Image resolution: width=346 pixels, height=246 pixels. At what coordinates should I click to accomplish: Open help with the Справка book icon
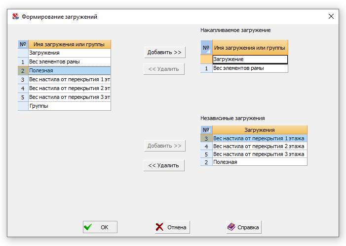click(244, 227)
